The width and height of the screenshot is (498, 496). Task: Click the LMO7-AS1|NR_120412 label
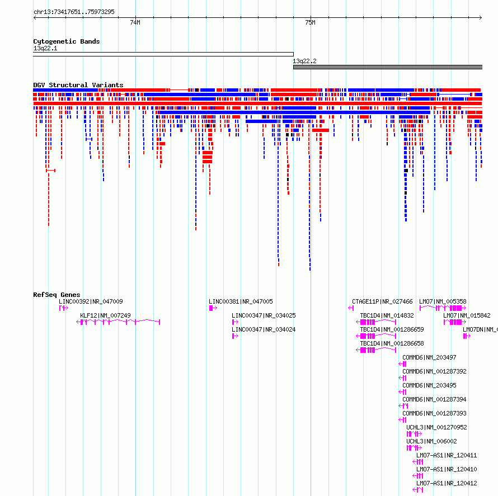(x=447, y=483)
